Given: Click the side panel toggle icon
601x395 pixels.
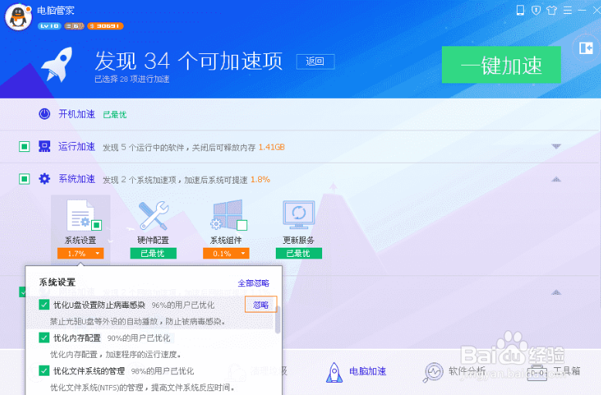Looking at the screenshot, I should (x=586, y=49).
